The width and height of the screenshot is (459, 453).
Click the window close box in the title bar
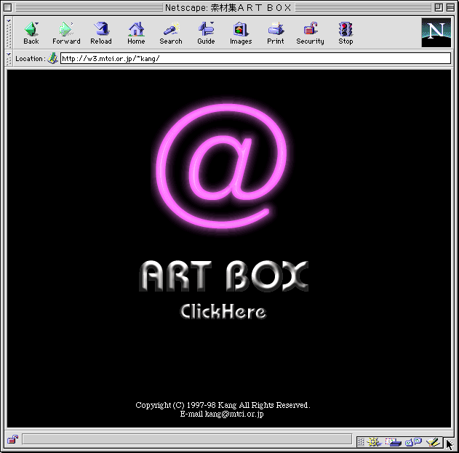8,7
